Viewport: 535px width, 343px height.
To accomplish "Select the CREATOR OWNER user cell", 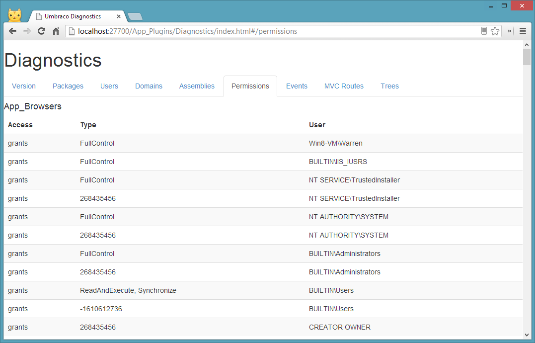I will [x=340, y=327].
